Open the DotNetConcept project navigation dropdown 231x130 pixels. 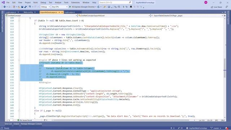coord(41,16)
